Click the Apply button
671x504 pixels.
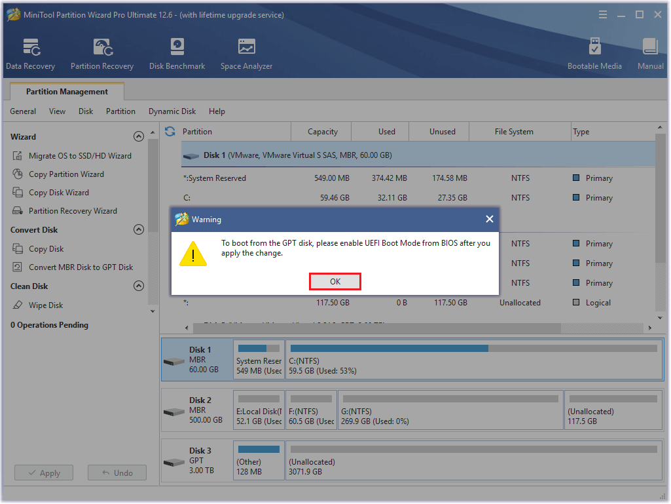[x=43, y=473]
